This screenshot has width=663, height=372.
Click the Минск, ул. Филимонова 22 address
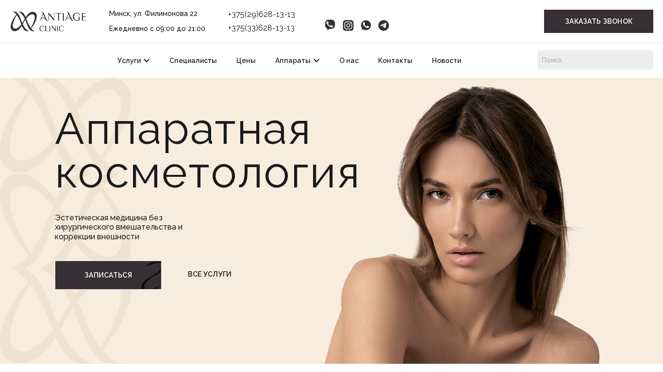point(153,14)
